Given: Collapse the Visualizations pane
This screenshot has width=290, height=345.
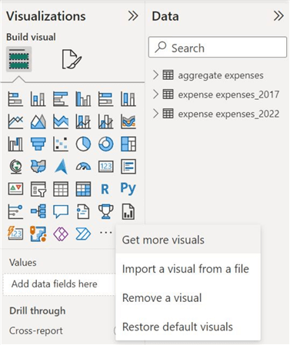Looking at the screenshot, I should click(x=133, y=16).
